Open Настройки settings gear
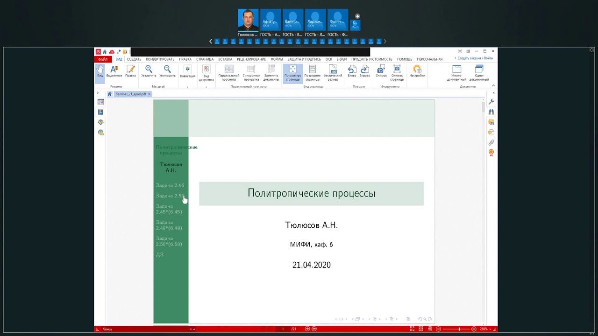 click(417, 71)
